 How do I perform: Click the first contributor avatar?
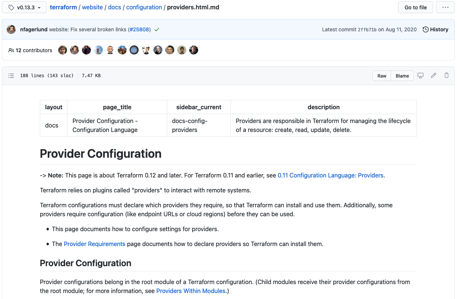coord(63,50)
